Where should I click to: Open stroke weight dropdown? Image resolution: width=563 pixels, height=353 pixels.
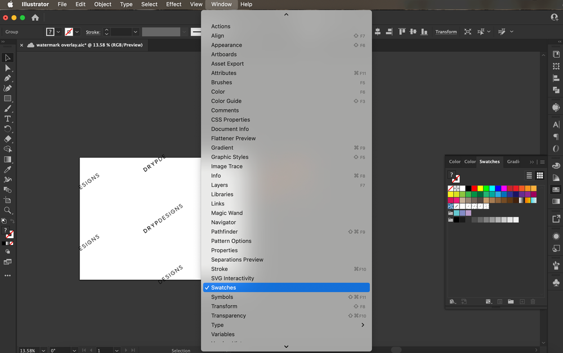click(x=135, y=32)
